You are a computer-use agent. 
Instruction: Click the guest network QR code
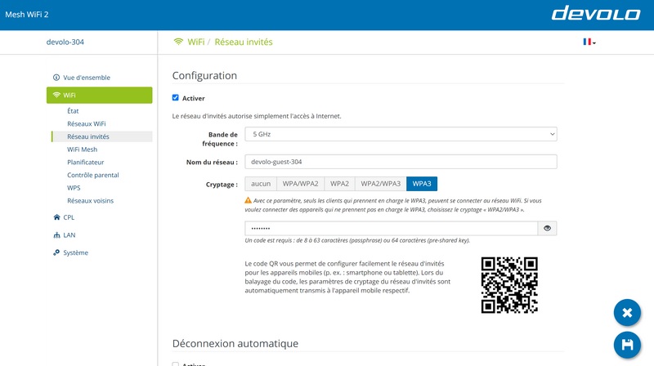(x=509, y=285)
